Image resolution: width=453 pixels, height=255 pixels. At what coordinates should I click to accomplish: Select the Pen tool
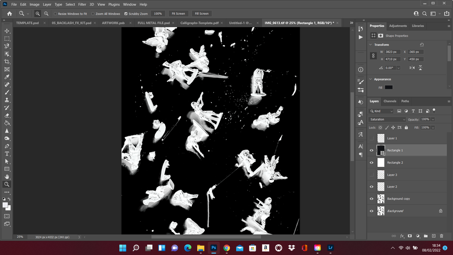click(7, 146)
